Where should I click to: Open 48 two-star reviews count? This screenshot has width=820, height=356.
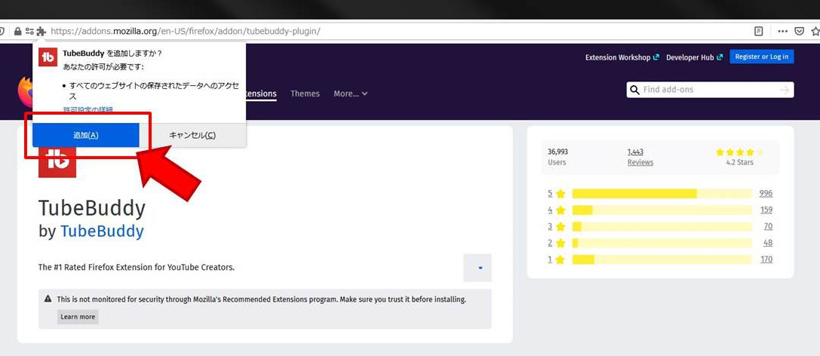[768, 243]
